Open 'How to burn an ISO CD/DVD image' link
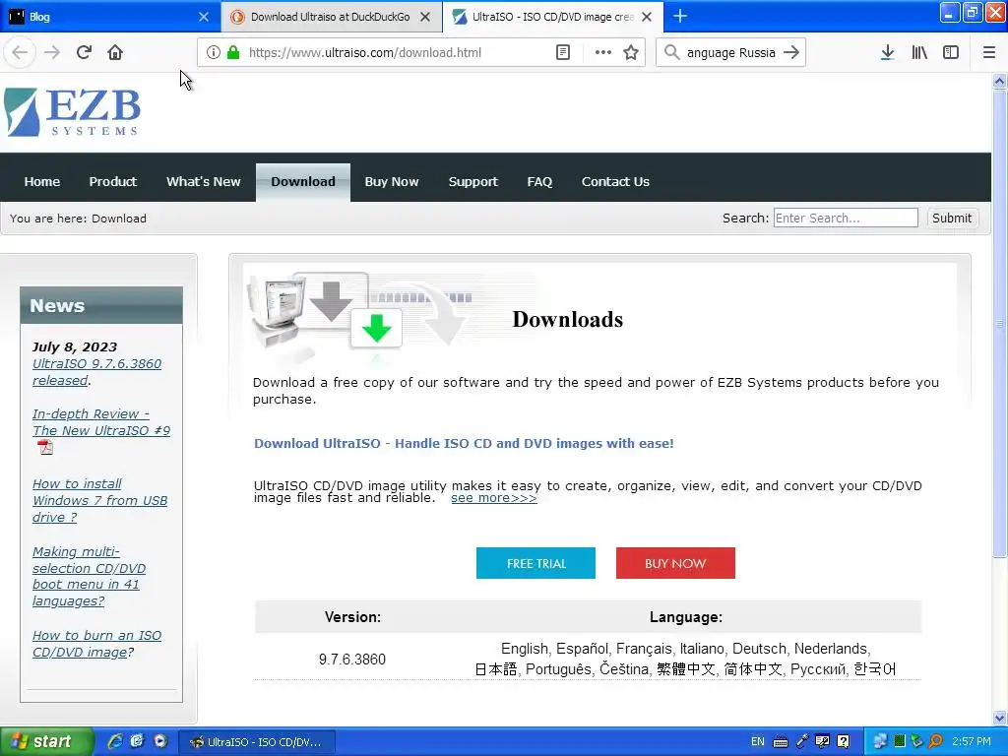 pyautogui.click(x=96, y=644)
